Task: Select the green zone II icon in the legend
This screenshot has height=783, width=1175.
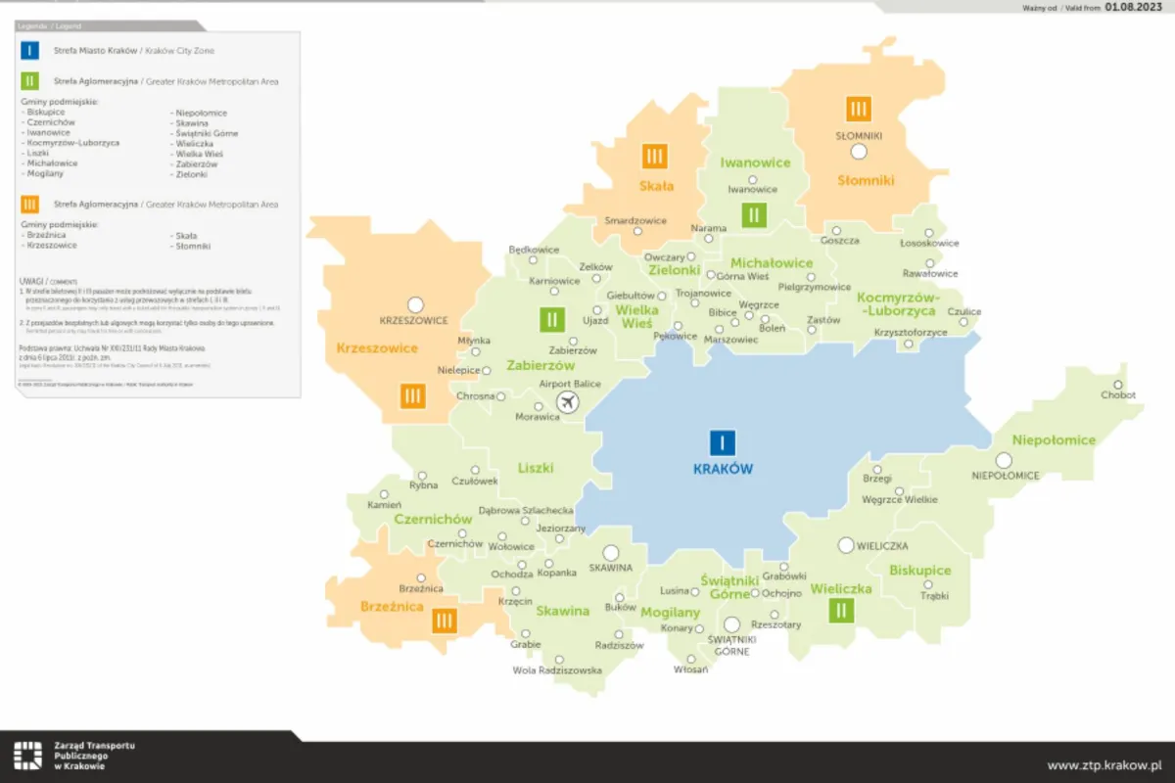Action: click(31, 81)
